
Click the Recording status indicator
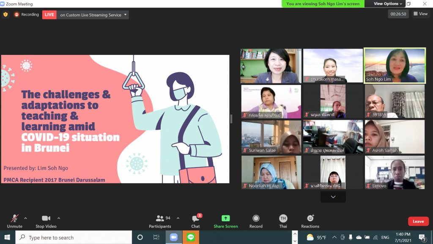(27, 15)
